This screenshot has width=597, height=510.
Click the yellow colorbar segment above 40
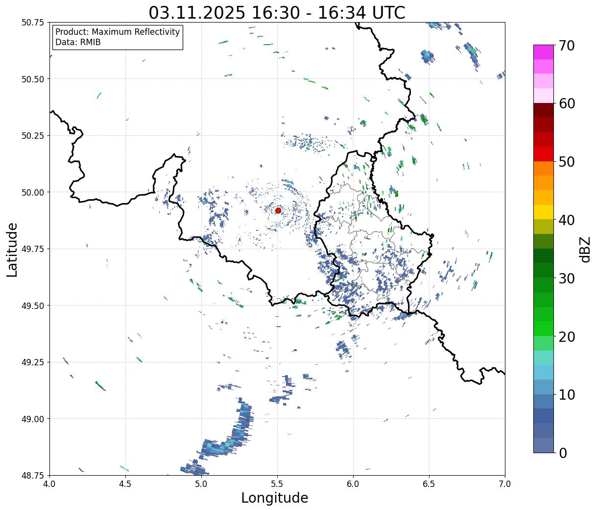pyautogui.click(x=544, y=212)
